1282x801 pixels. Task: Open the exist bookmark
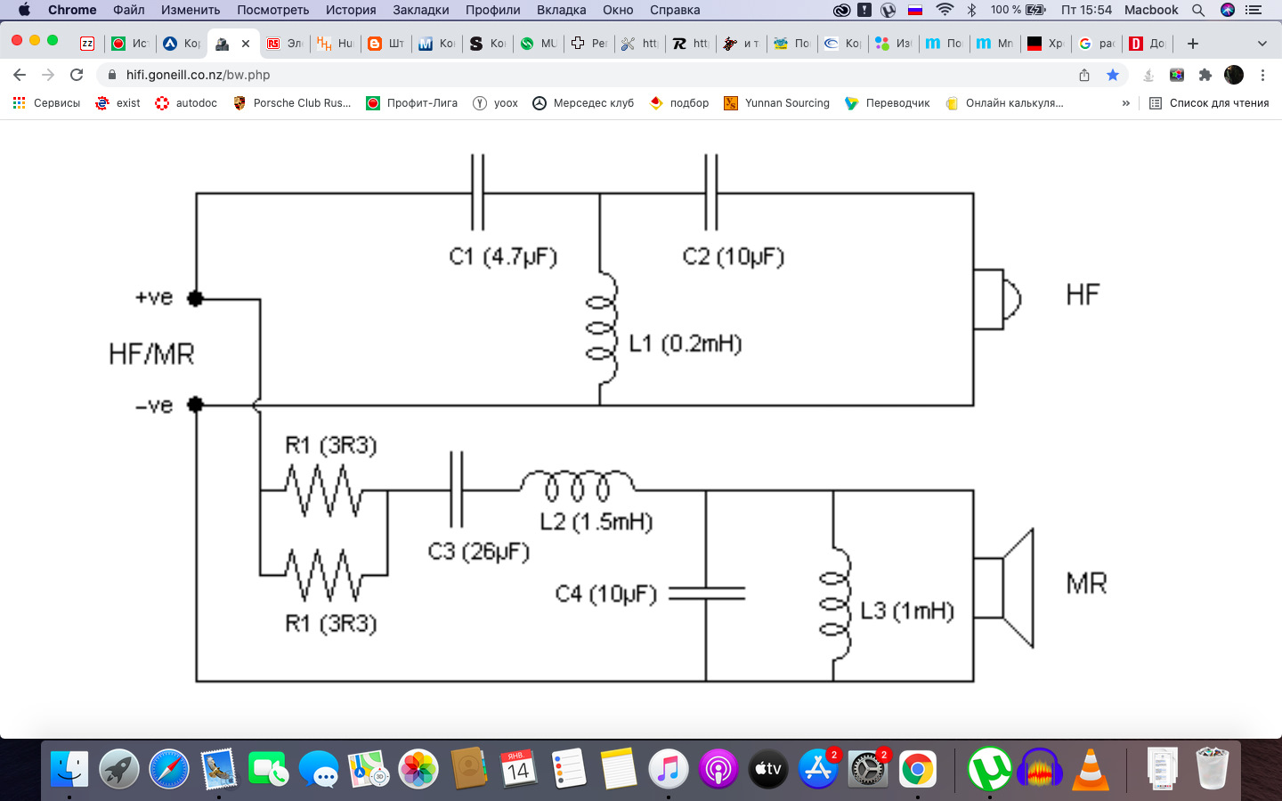tap(118, 103)
